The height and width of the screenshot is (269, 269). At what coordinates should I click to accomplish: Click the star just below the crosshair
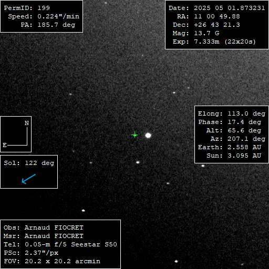pyautogui.click(x=138, y=162)
